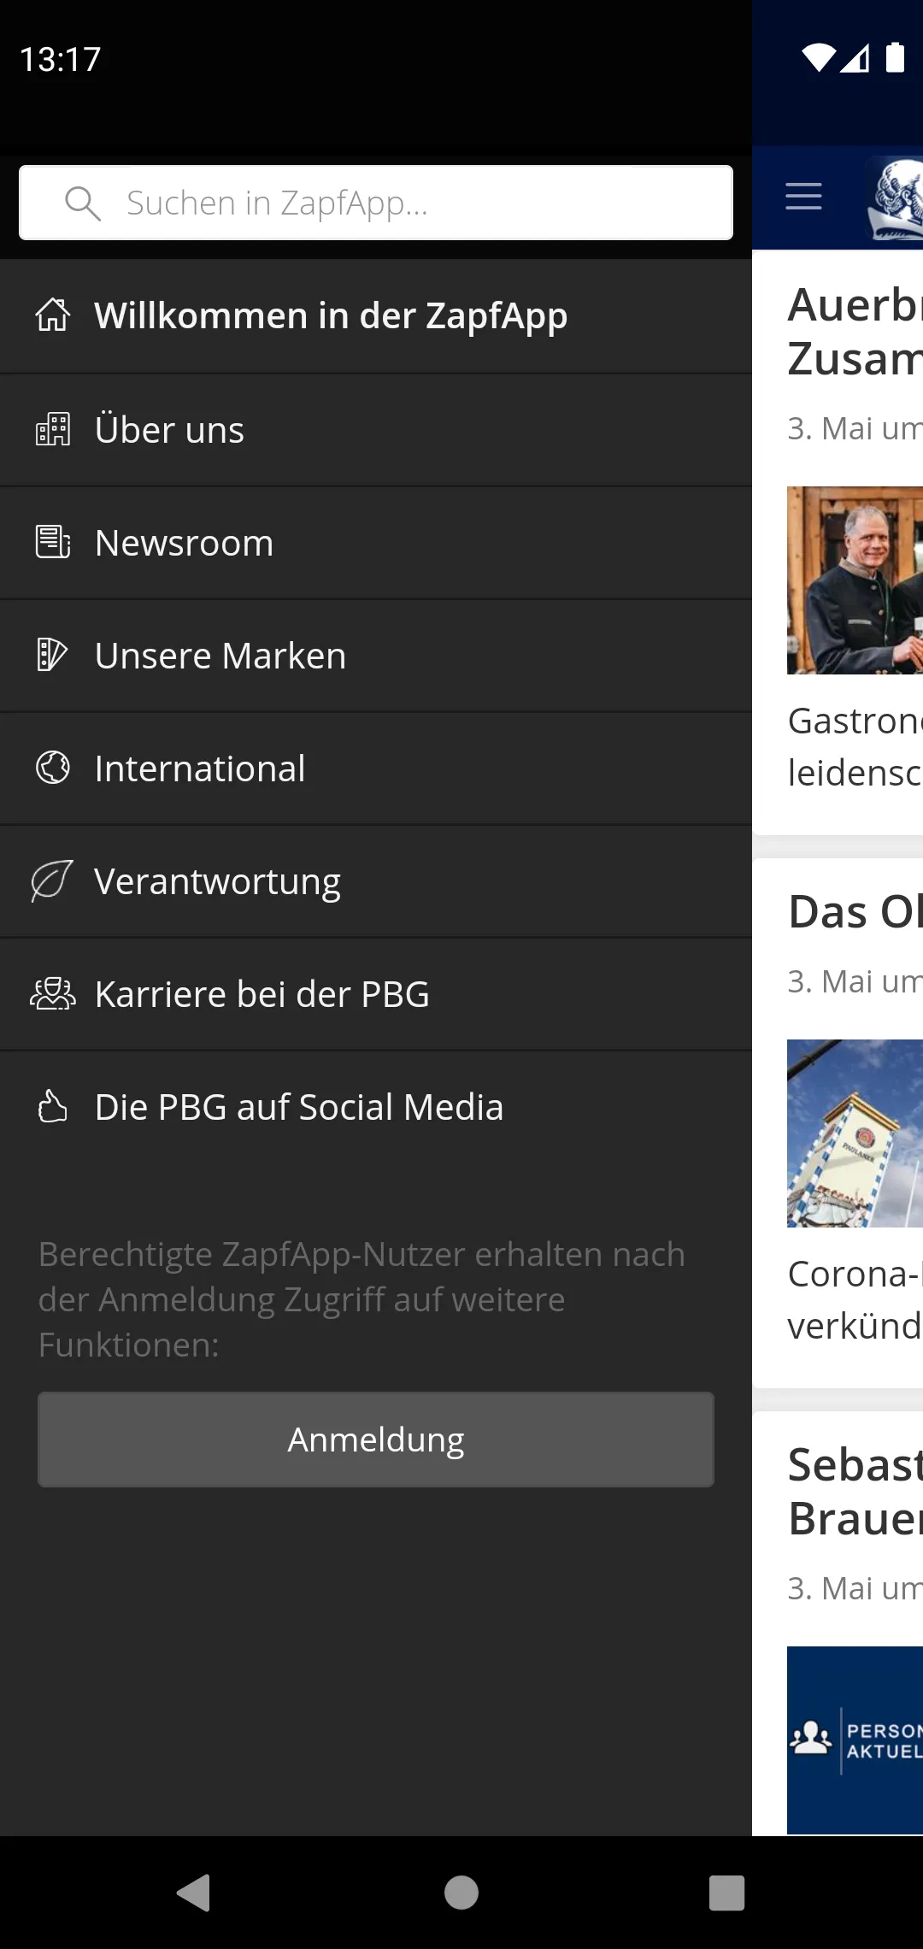This screenshot has height=1949, width=923.
Task: Tap the thumbs-up icon for Social Media
Action: click(53, 1106)
